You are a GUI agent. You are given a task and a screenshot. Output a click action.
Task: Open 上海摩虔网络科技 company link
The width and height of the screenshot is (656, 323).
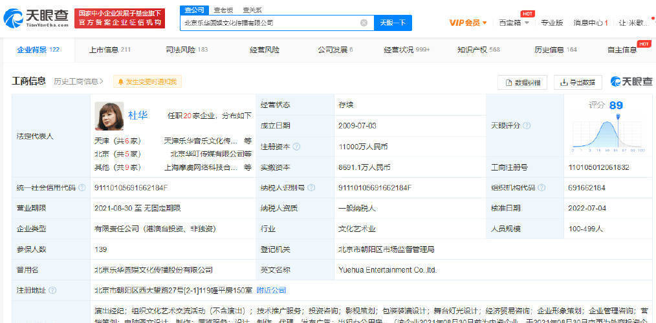point(201,167)
